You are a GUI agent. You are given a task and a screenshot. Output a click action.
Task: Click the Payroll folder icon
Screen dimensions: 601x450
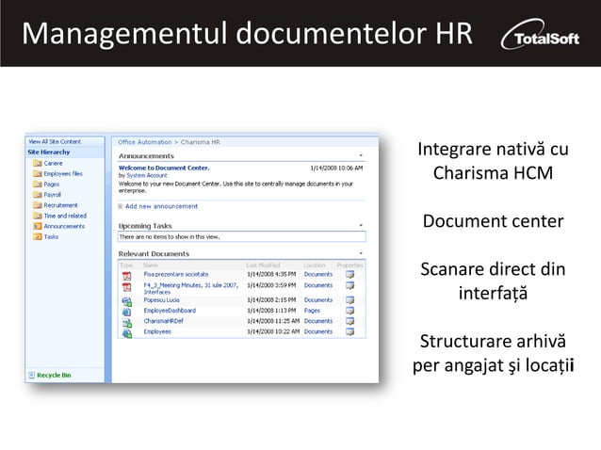pyautogui.click(x=38, y=195)
